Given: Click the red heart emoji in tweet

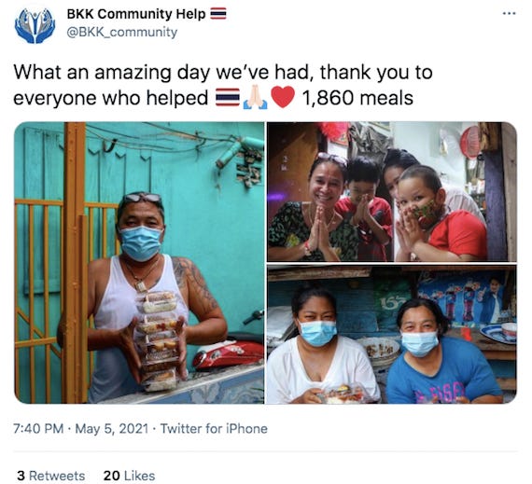Looking at the screenshot, I should point(284,98).
